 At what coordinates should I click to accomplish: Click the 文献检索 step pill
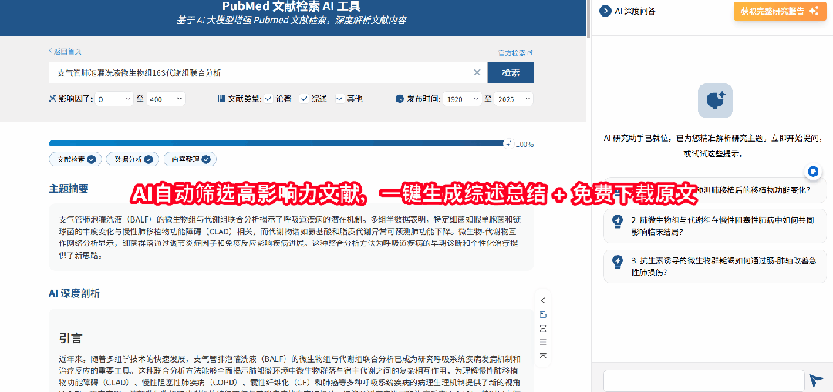(x=76, y=159)
